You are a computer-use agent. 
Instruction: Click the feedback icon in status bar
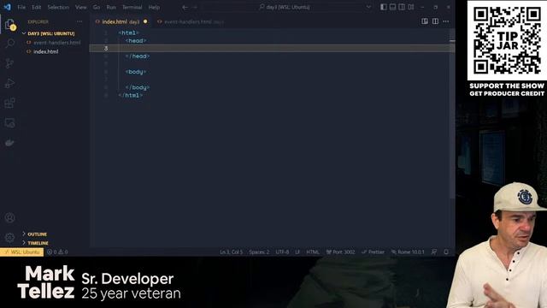coord(434,252)
